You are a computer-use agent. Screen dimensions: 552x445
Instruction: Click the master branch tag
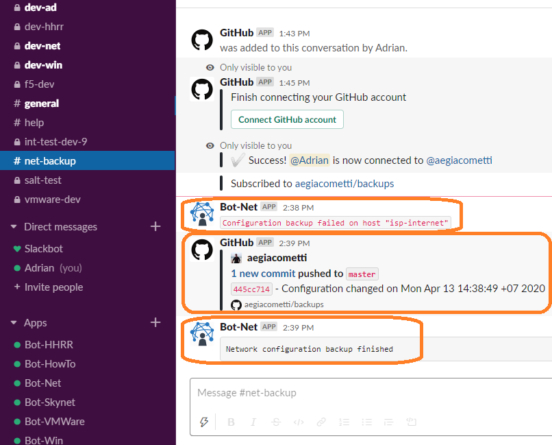pos(362,274)
